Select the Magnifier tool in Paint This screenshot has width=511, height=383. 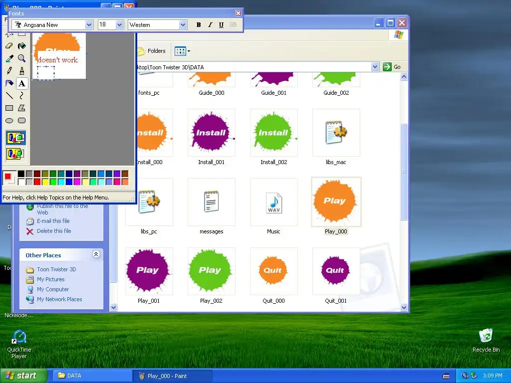(22, 59)
